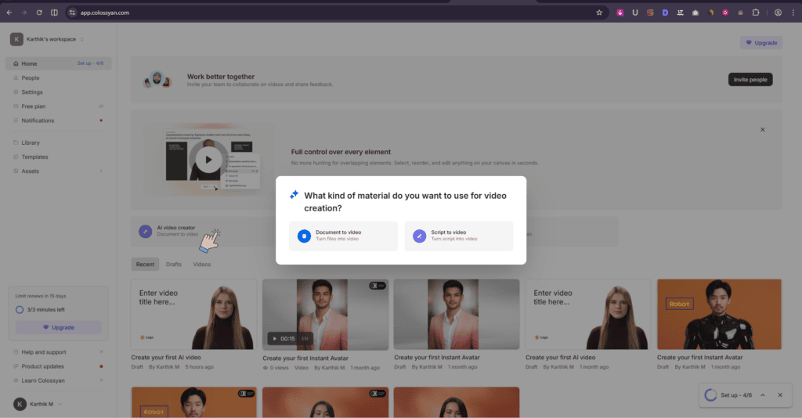Click the pink download extension icon
Image resolution: width=802 pixels, height=418 pixels.
(x=620, y=13)
